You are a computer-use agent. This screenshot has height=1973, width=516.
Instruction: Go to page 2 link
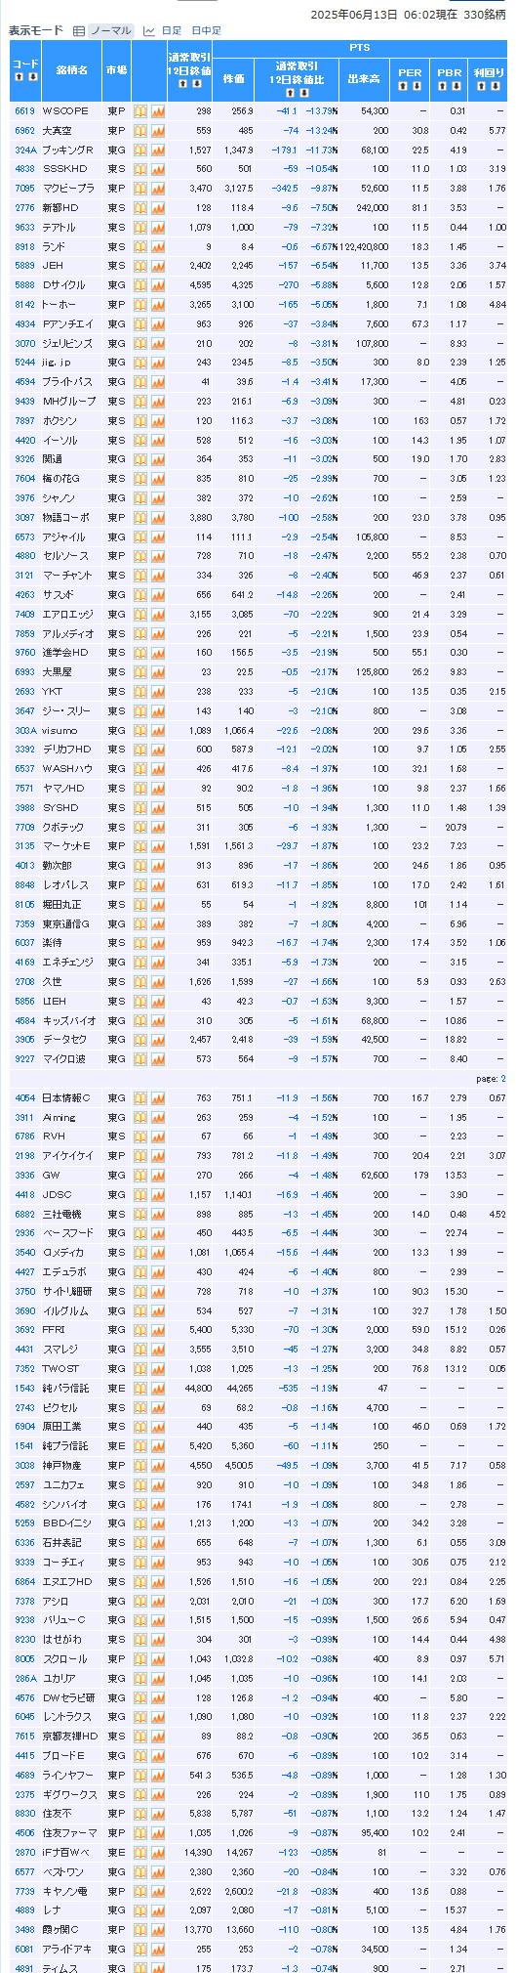(503, 1079)
